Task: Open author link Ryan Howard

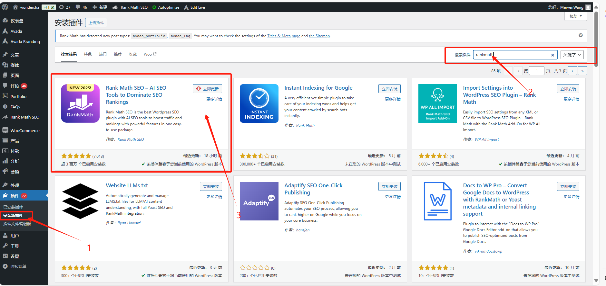Action: tap(129, 223)
